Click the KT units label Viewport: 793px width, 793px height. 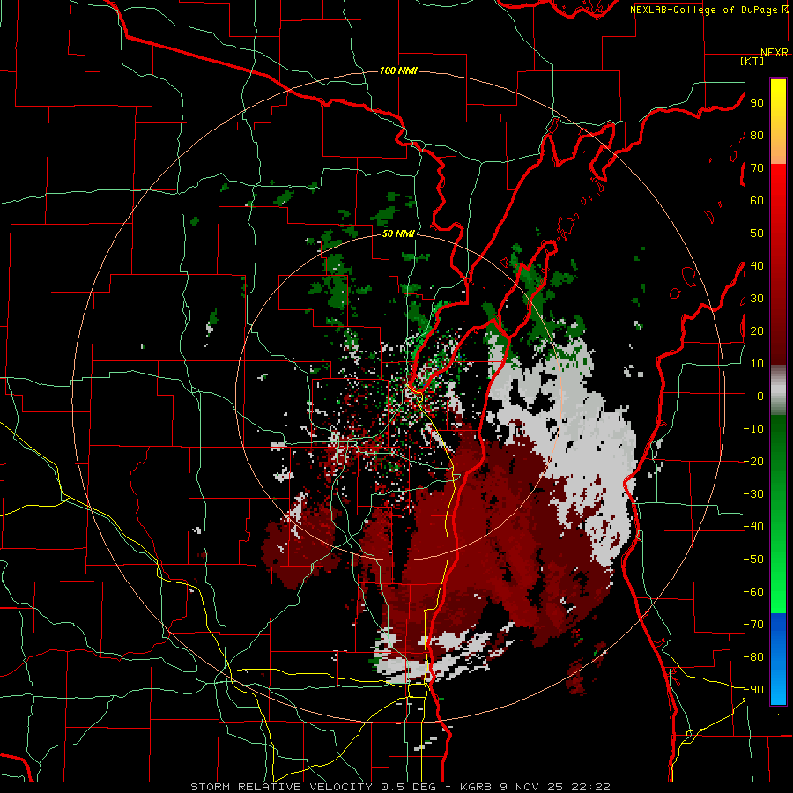pyautogui.click(x=752, y=61)
